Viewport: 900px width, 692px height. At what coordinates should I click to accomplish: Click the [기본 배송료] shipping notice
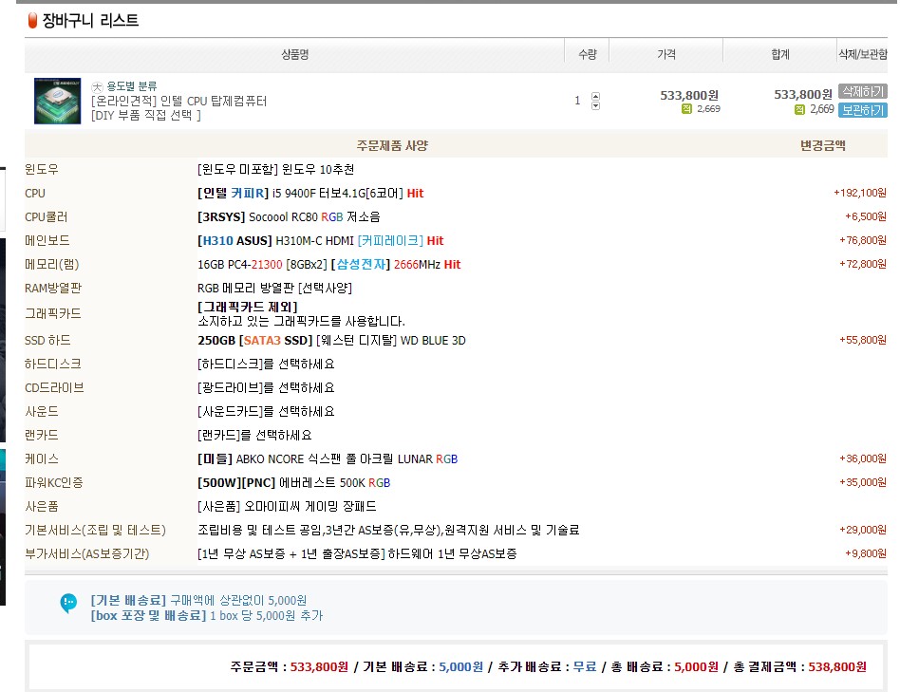[198, 600]
